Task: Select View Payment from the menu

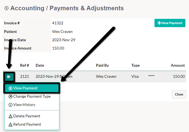Action: 32,88
